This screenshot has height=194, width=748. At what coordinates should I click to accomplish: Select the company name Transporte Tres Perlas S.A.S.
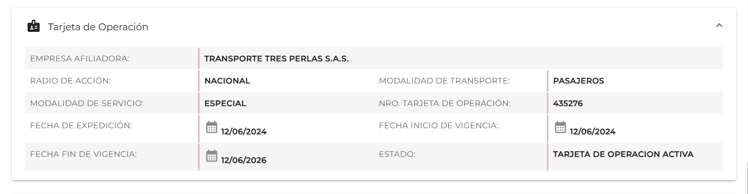pos(276,58)
